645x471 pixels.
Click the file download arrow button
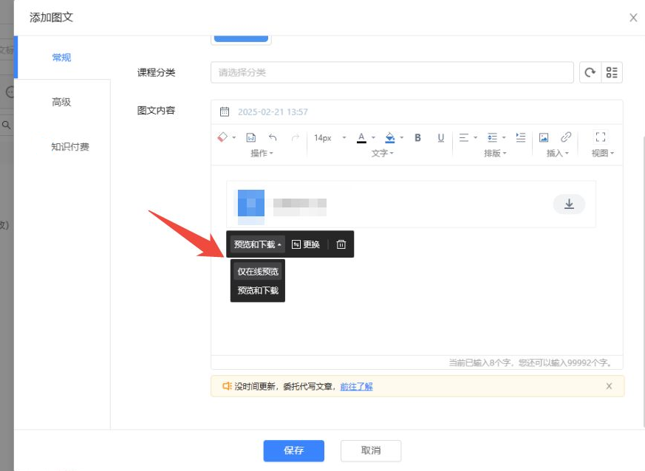pos(569,204)
